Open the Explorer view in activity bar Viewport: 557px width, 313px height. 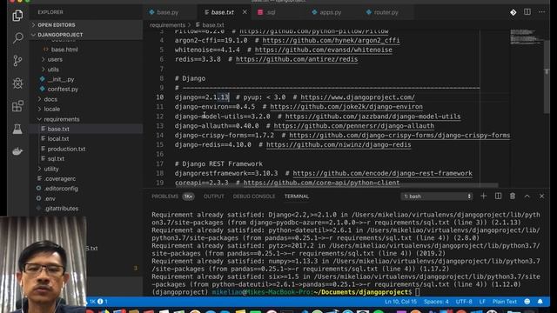[17, 16]
